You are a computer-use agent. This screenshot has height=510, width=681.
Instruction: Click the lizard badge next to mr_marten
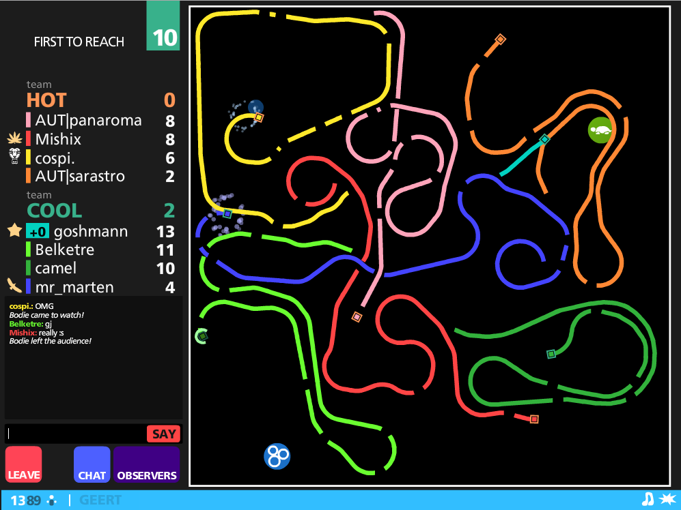[15, 286]
